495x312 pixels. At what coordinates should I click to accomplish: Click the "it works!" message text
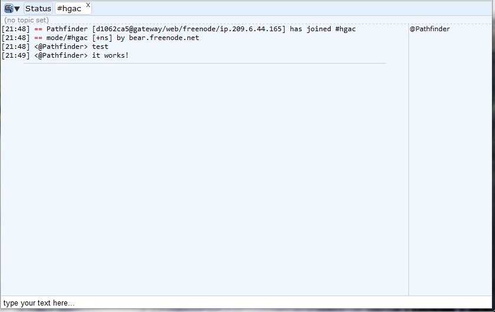pos(110,55)
